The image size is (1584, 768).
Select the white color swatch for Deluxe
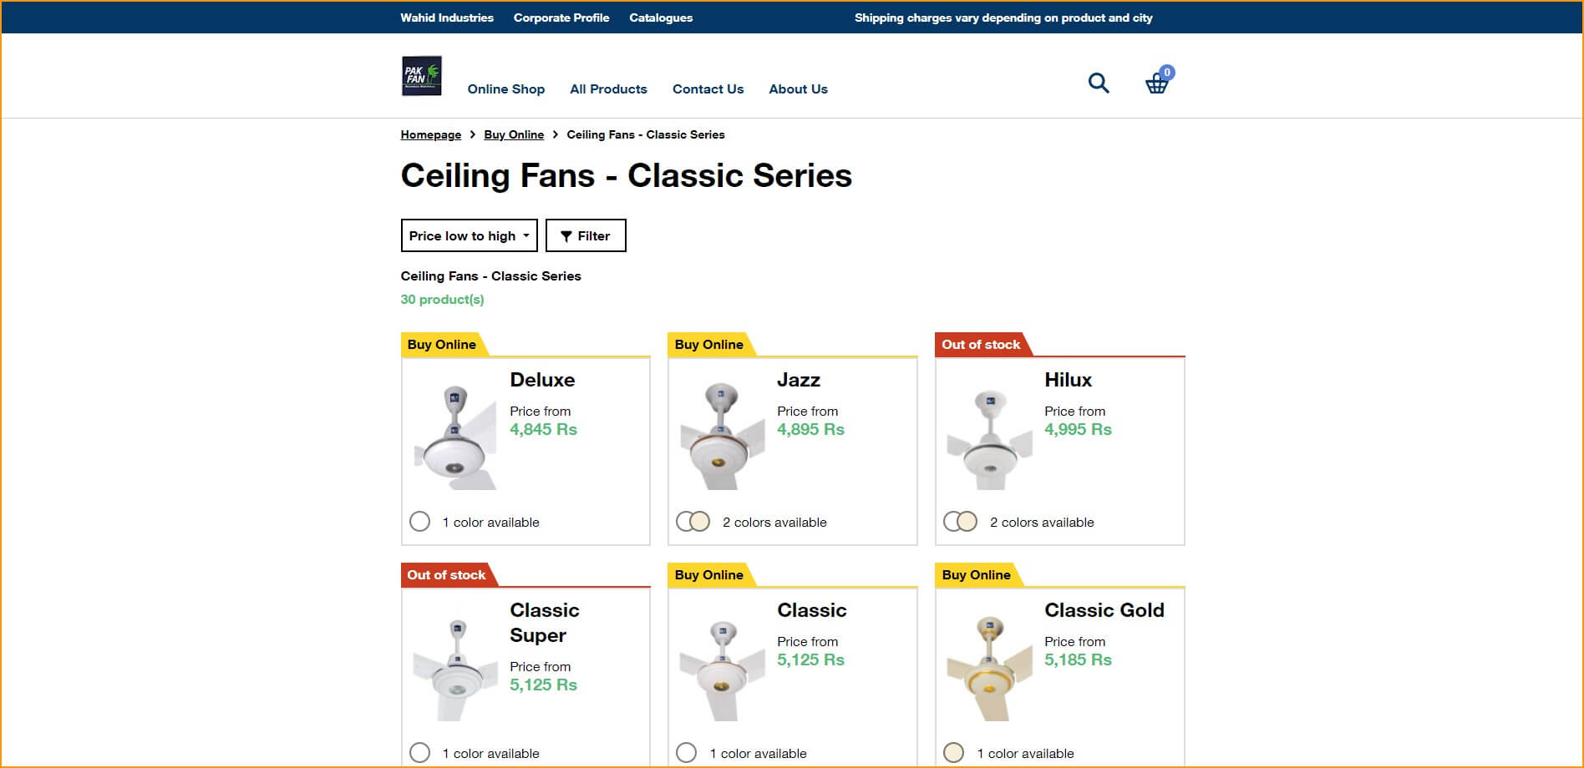tap(419, 522)
